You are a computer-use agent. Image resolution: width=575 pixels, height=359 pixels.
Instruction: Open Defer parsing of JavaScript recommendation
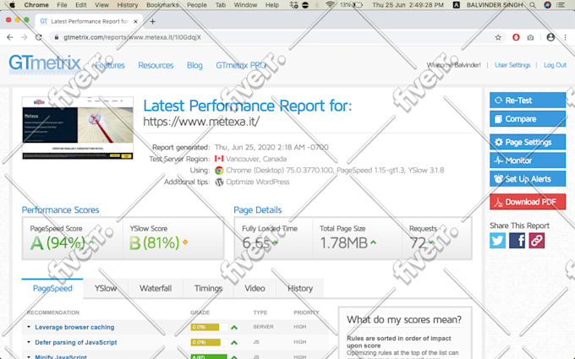tap(76, 342)
